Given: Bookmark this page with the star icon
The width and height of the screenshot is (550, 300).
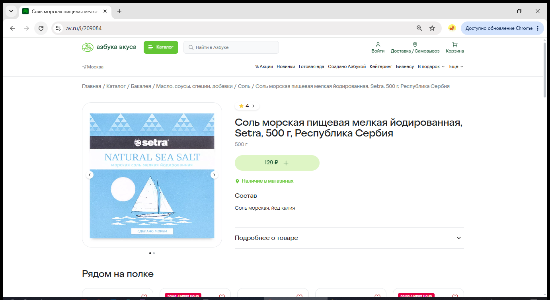Looking at the screenshot, I should pyautogui.click(x=432, y=28).
